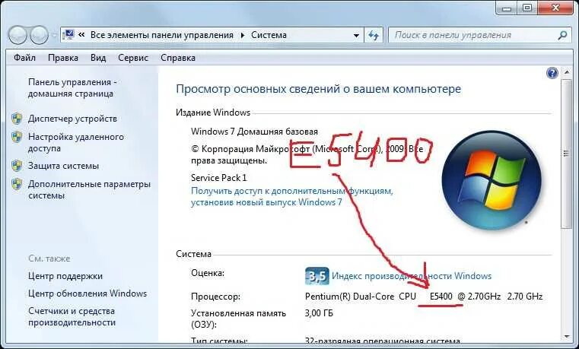The width and height of the screenshot is (579, 349).
Task: Click the heading Просмотр основных сведений о вашем компьютере
Action: (318, 89)
